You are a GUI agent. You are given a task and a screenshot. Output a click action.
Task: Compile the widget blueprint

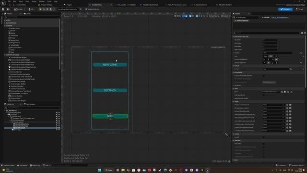[19, 9]
